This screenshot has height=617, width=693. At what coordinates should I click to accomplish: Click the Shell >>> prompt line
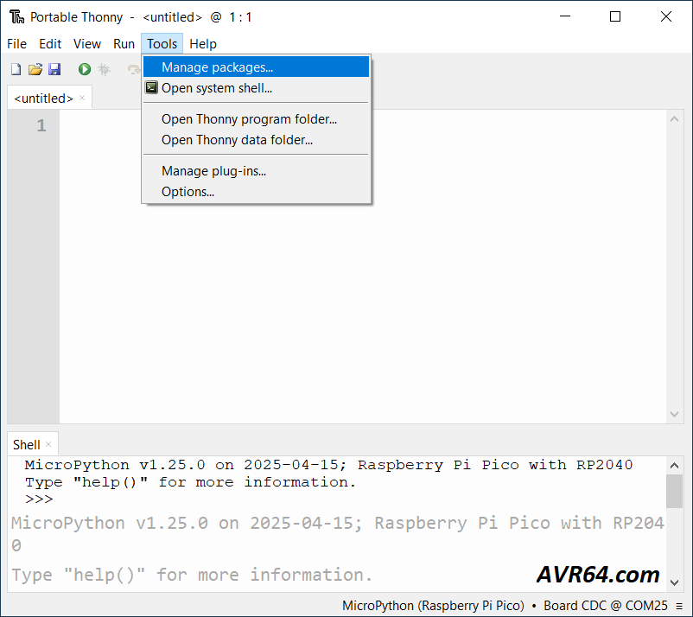(39, 499)
